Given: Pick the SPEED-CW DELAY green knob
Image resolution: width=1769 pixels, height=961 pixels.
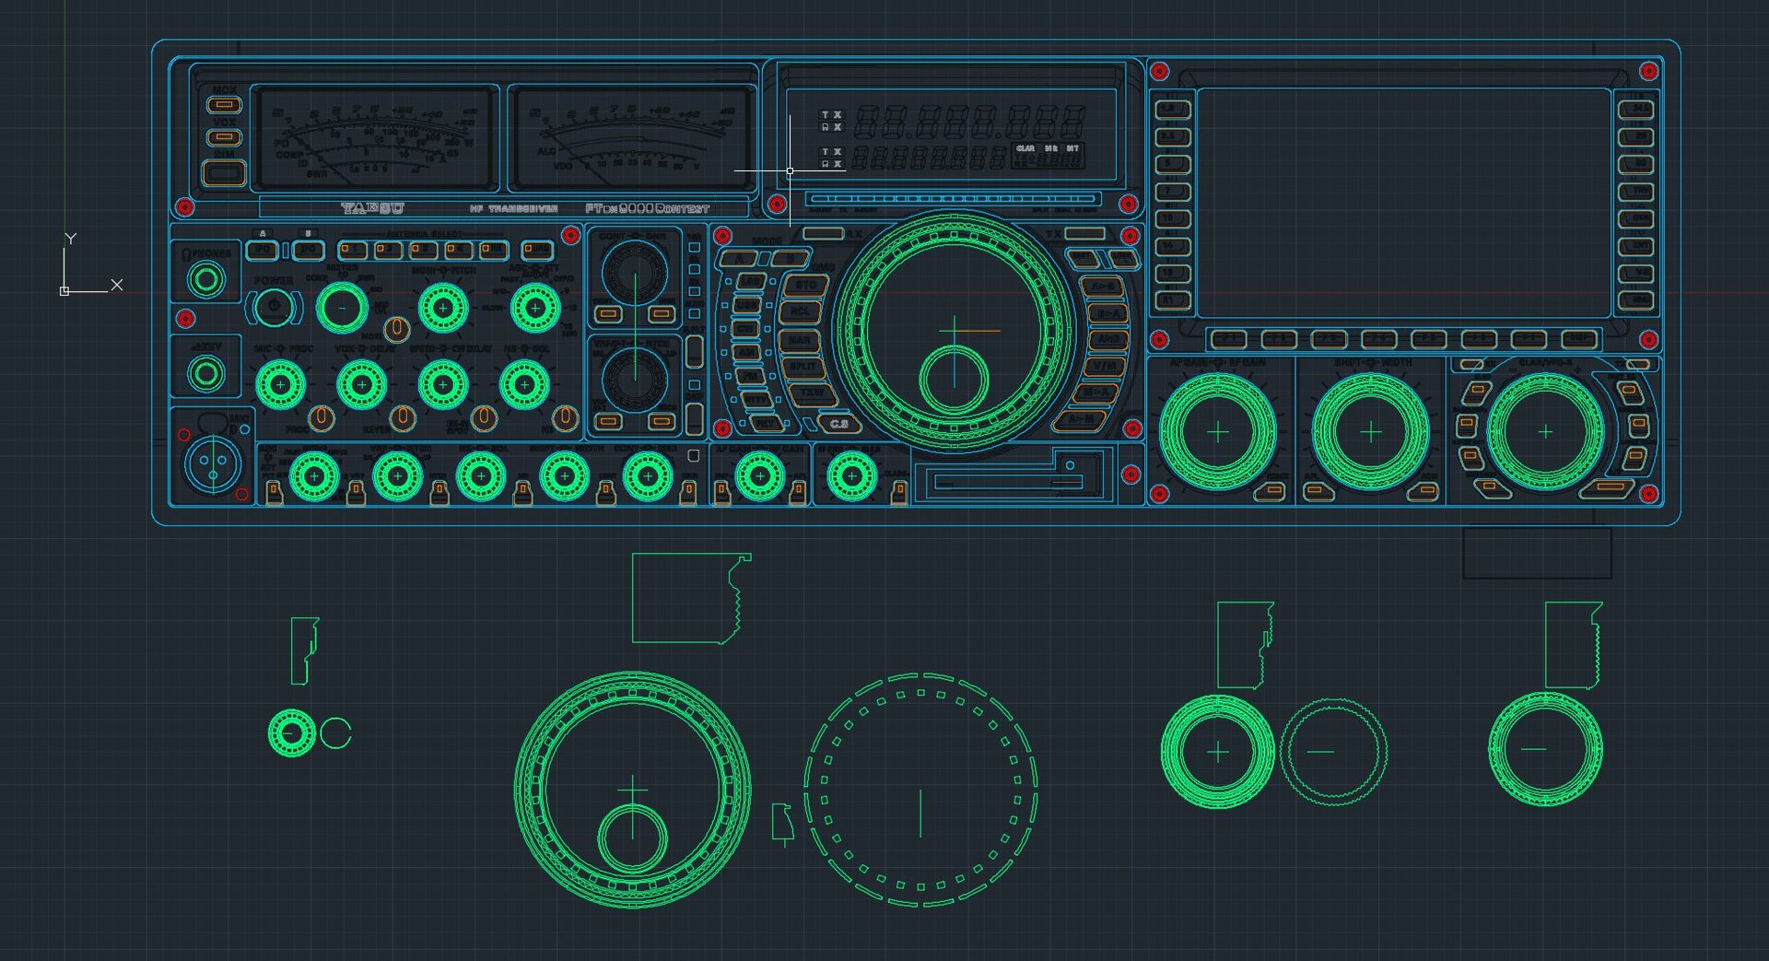Looking at the screenshot, I should (x=443, y=384).
